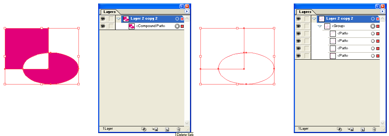
Task: Select the Layers tab in left panel
Action: [x=110, y=12]
